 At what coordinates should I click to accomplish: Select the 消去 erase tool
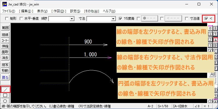coord(5,58)
